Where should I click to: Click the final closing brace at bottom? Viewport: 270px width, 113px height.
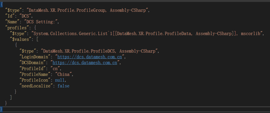coord(1,109)
